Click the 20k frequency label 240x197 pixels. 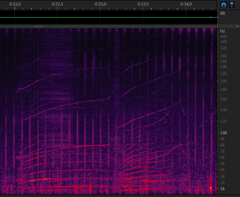[x=224, y=81]
